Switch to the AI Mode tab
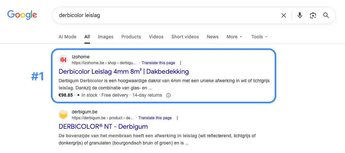Screen dimensions: 345x153 pyautogui.click(x=68, y=37)
